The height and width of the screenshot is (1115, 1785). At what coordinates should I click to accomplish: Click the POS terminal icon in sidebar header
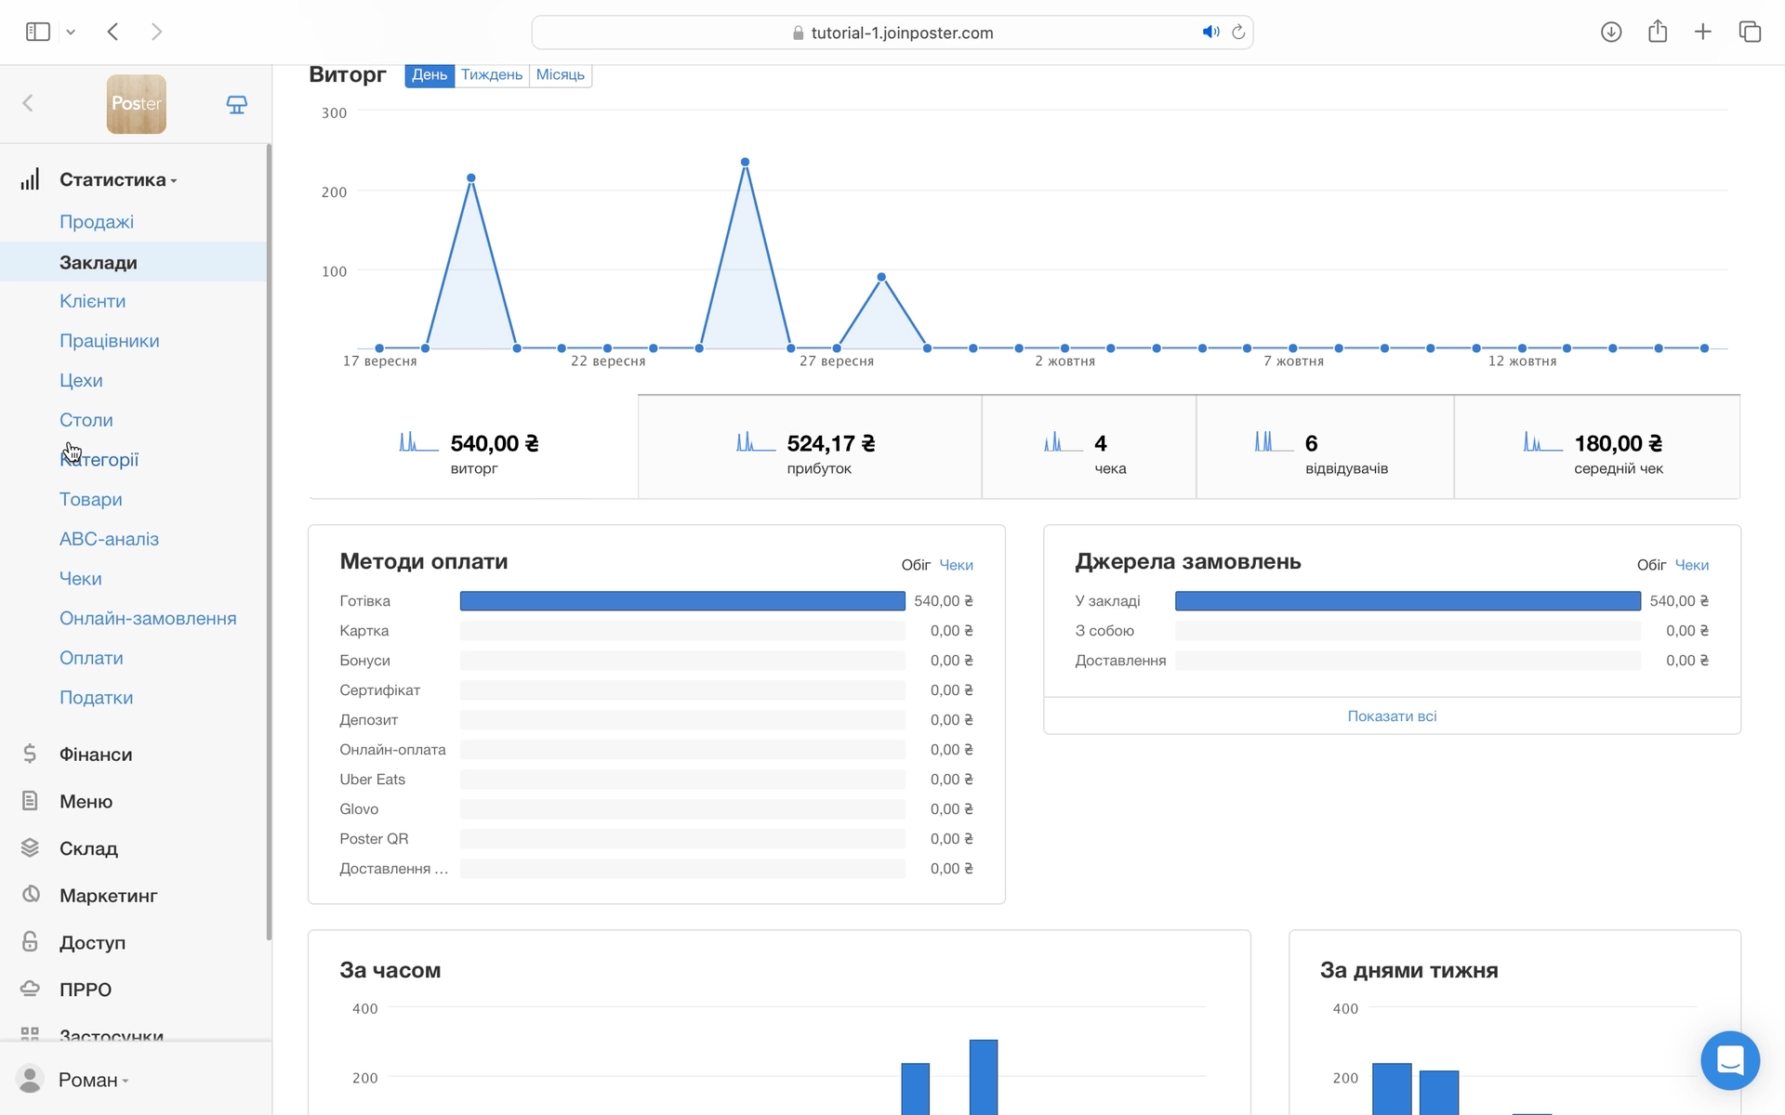(x=236, y=104)
